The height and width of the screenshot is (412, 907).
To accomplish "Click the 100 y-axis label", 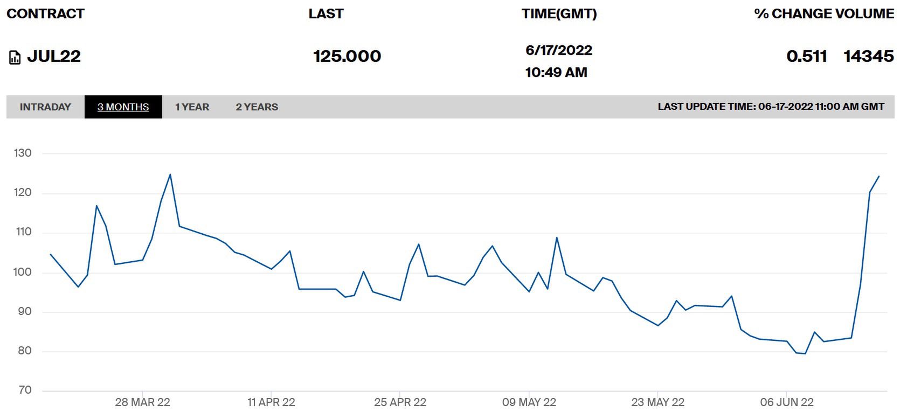I will tap(23, 272).
